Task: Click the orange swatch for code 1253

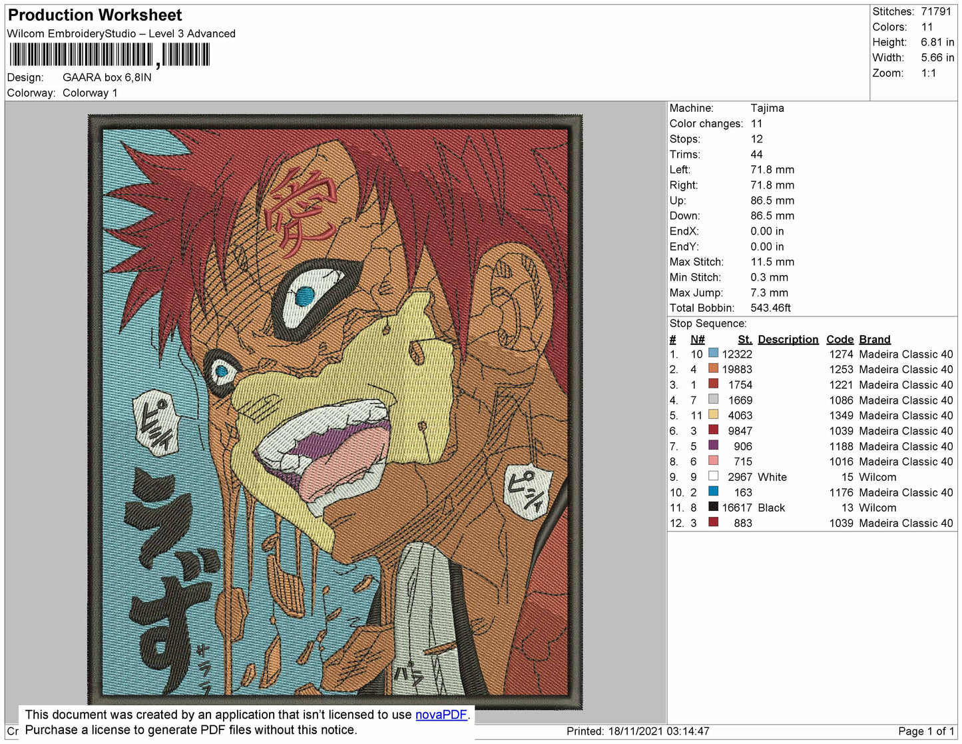Action: coord(714,368)
